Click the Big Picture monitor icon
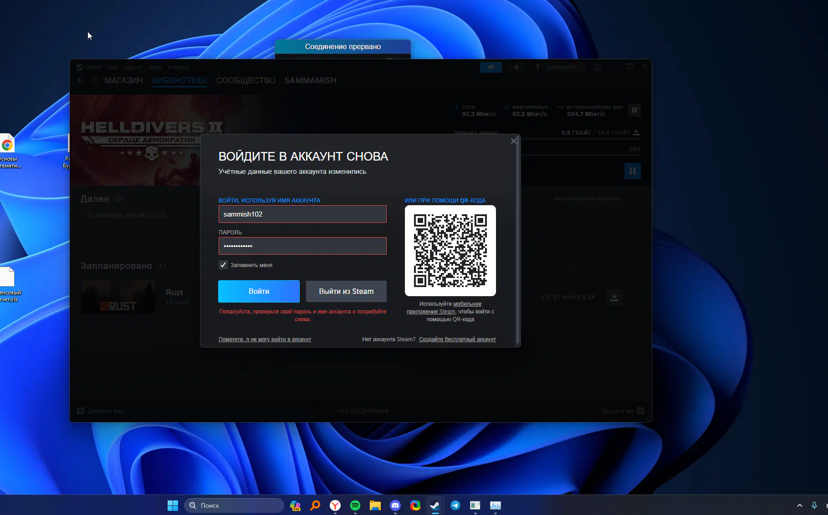 click(598, 67)
